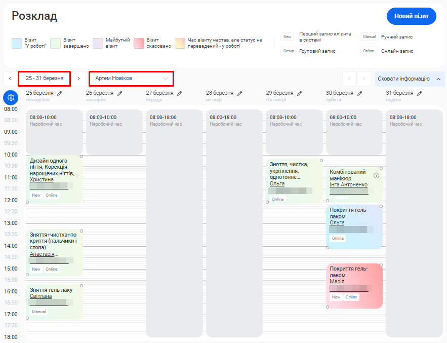Open client link Христина
Screen dimensions: 447x343
42,179
